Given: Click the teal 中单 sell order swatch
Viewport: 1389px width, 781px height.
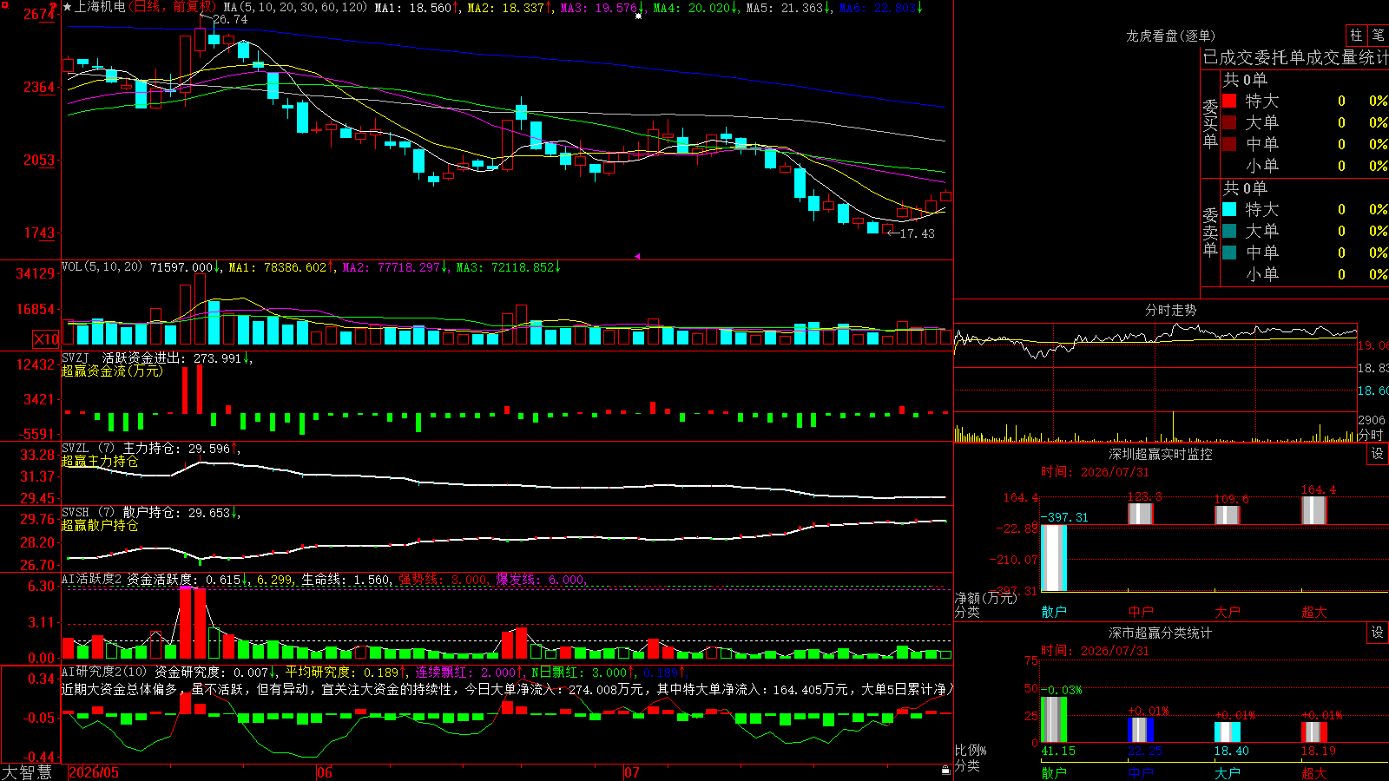Looking at the screenshot, I should click(x=1229, y=253).
